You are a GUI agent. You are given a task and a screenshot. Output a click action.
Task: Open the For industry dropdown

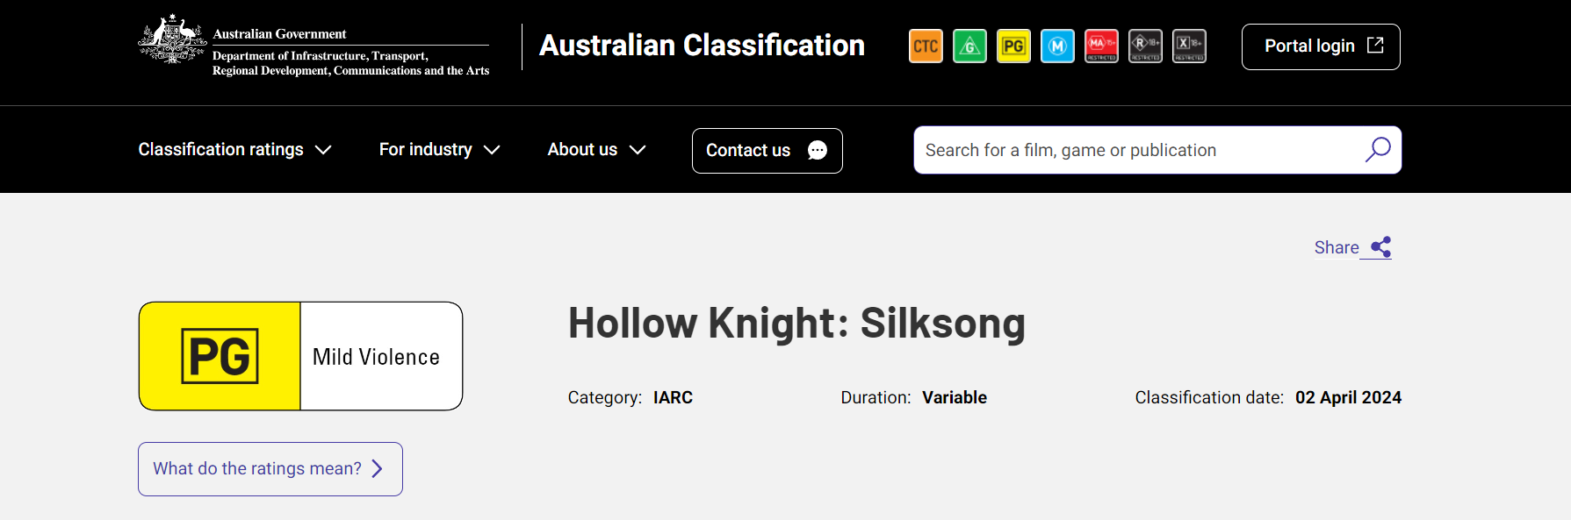pos(439,150)
